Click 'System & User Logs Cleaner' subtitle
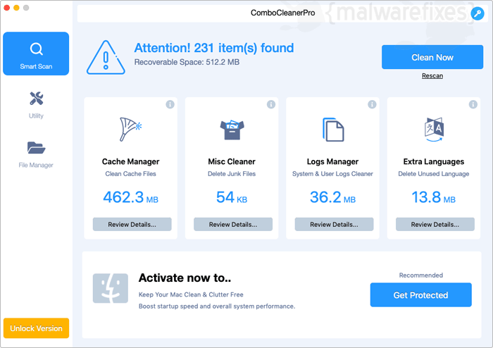This screenshot has width=493, height=348. (x=332, y=174)
